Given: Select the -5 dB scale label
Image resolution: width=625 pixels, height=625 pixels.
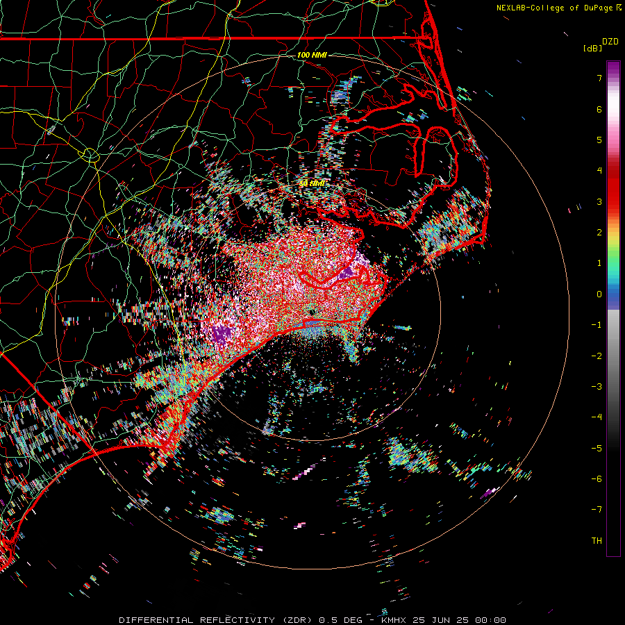Looking at the screenshot, I should pyautogui.click(x=597, y=448).
